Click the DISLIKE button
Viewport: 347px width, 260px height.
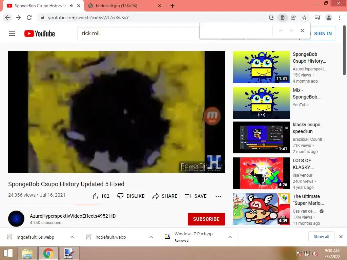(x=131, y=196)
